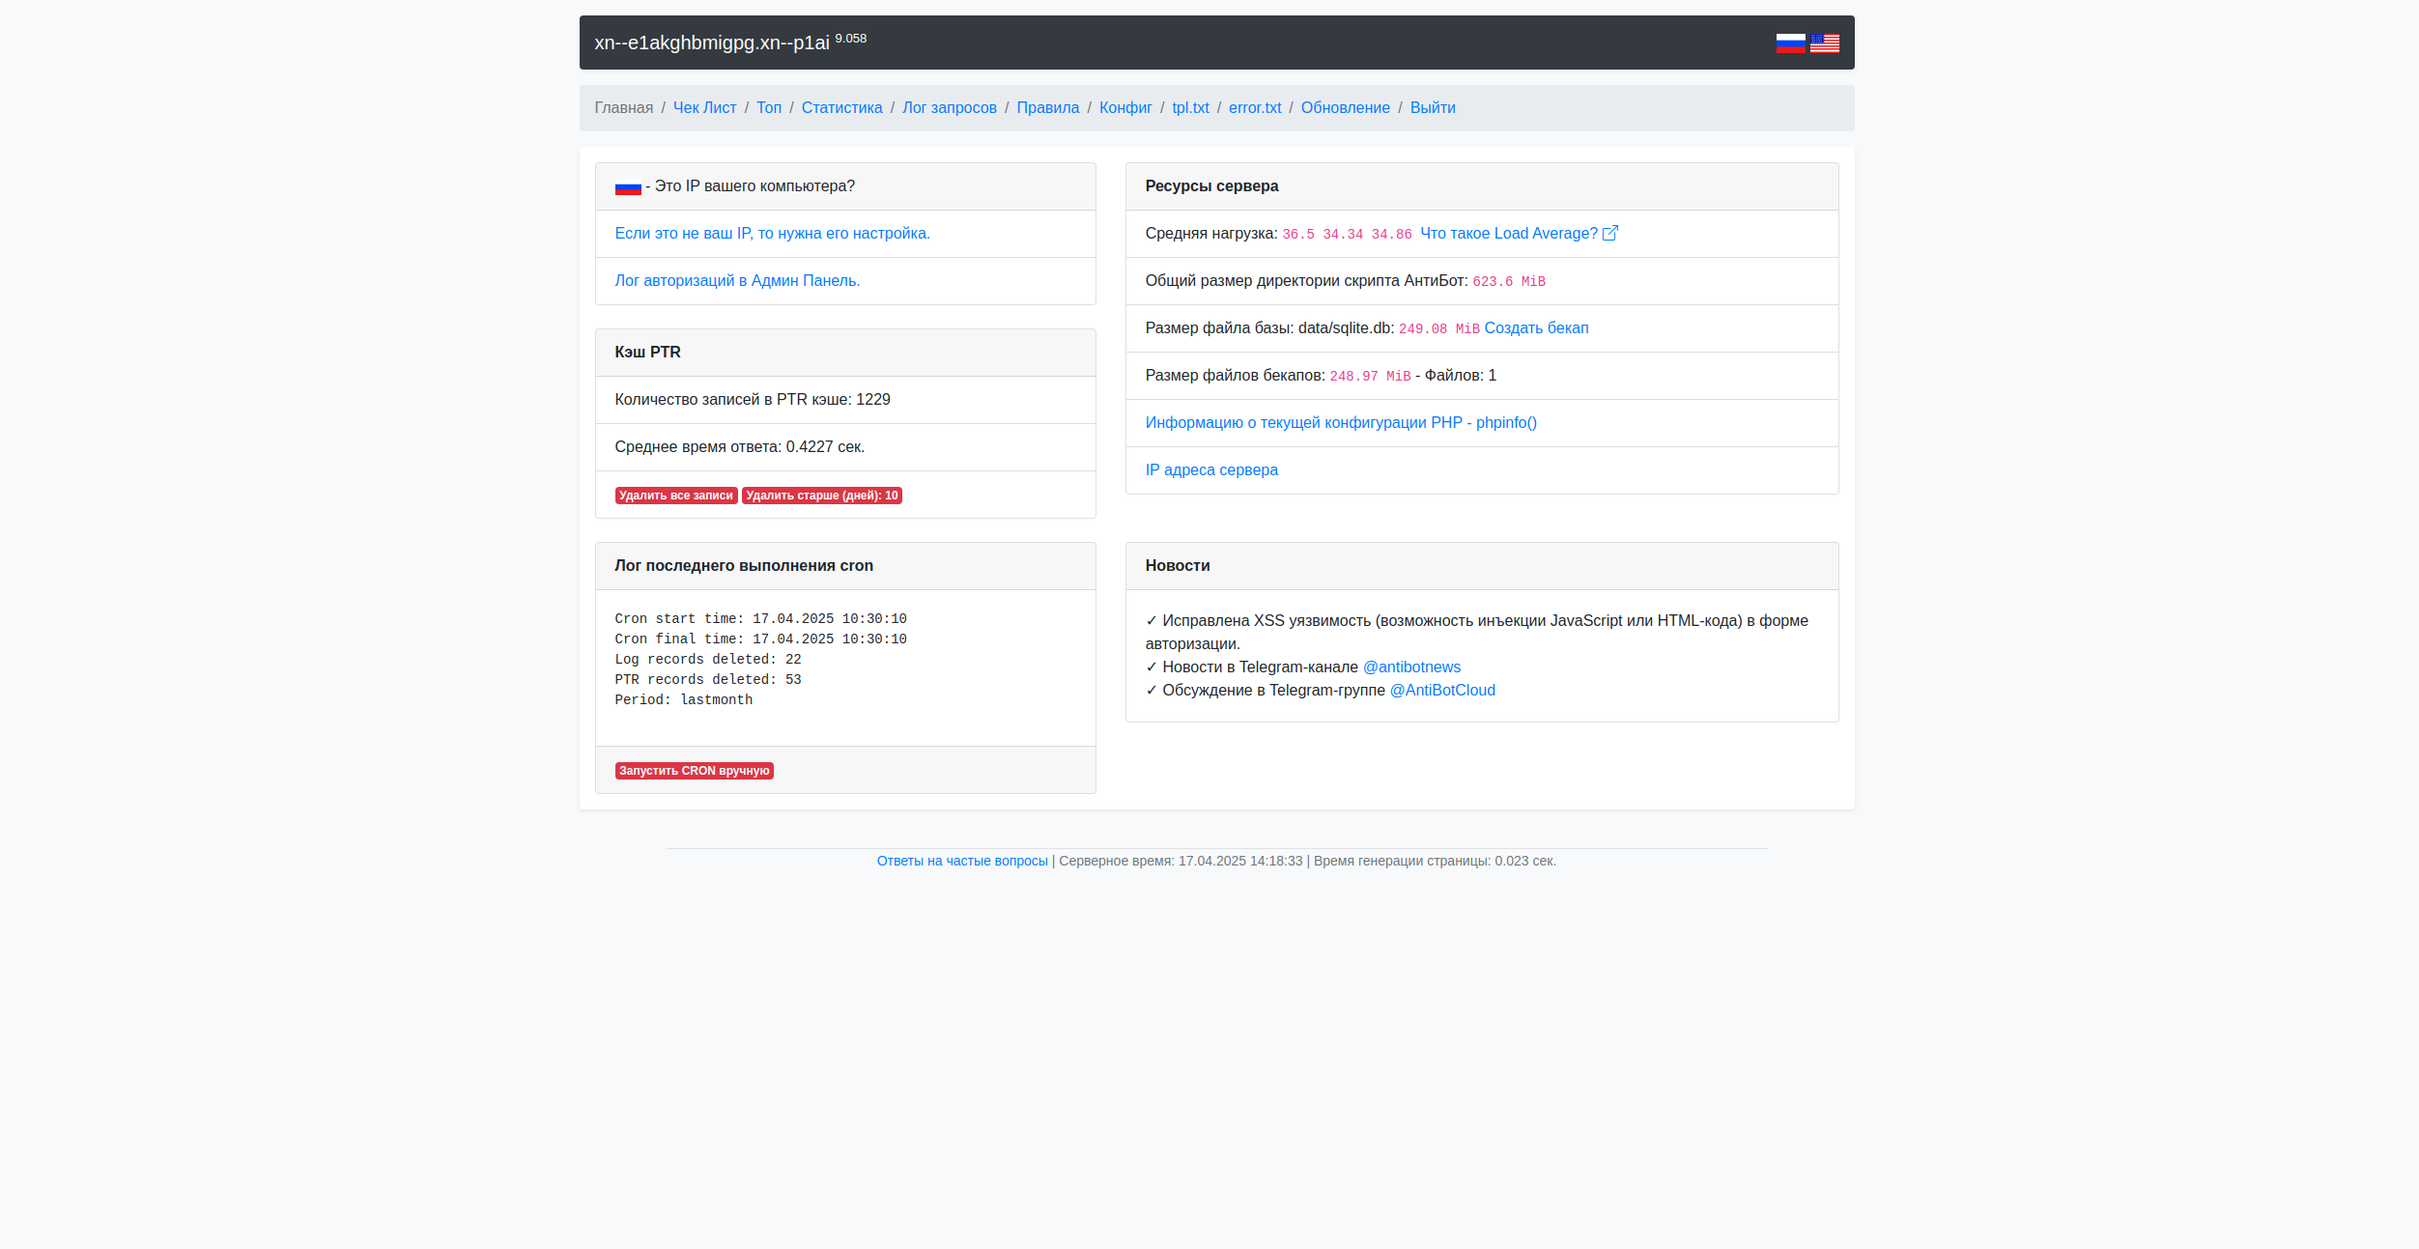Image resolution: width=2419 pixels, height=1249 pixels.
Task: Switch language to US flag icon
Action: pyautogui.click(x=1824, y=43)
